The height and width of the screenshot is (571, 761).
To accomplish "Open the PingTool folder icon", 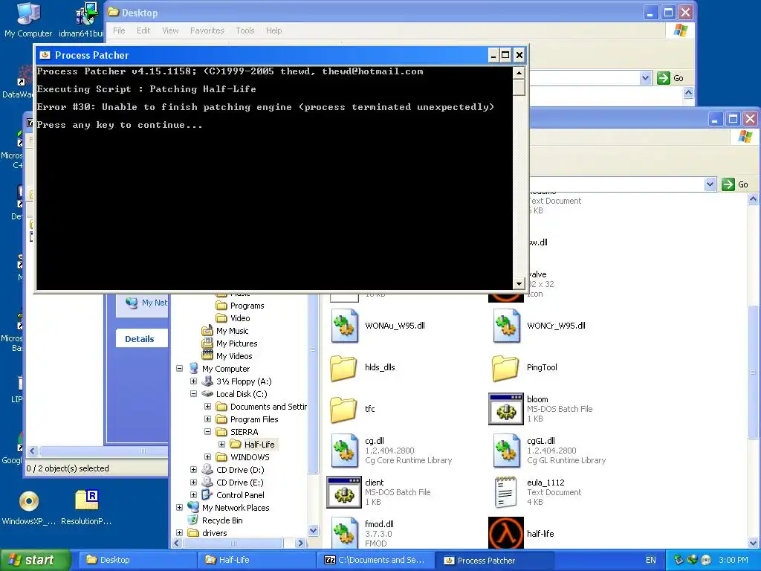I will (505, 367).
